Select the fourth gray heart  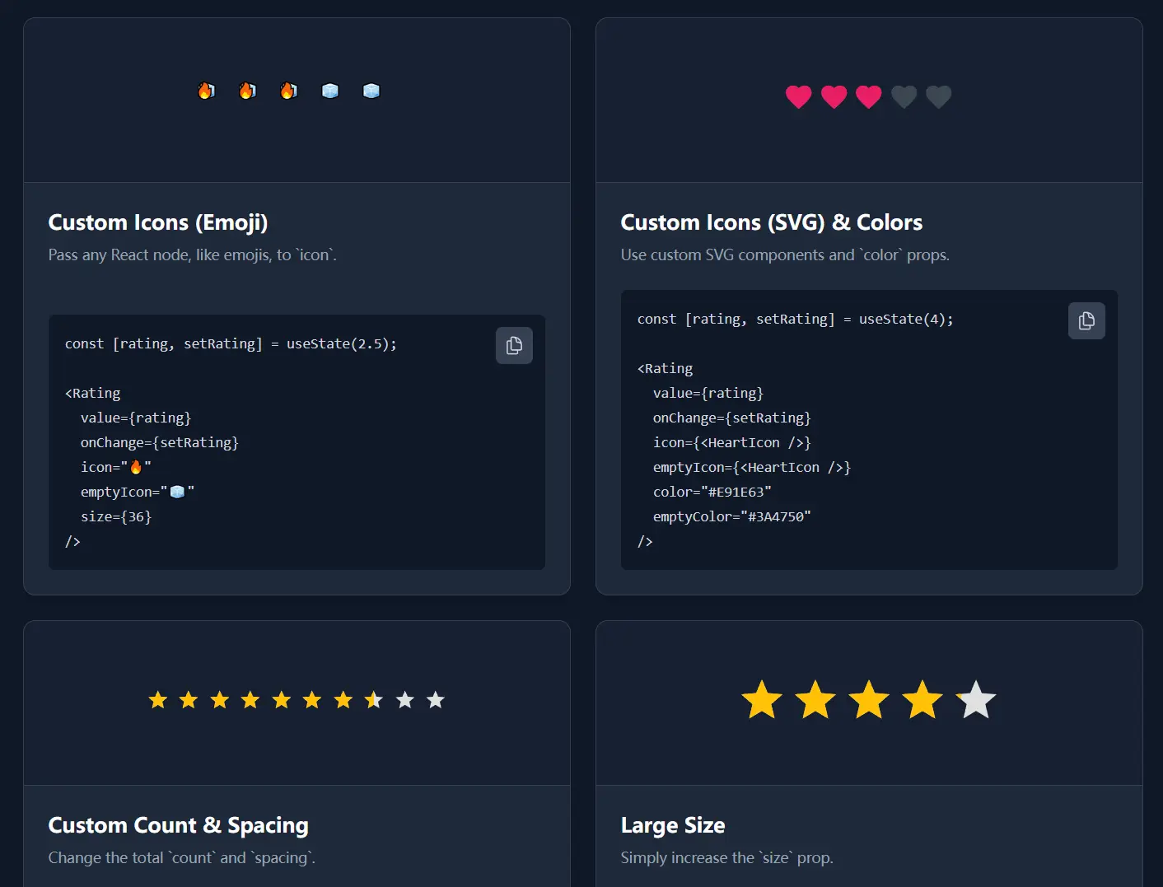(x=904, y=97)
